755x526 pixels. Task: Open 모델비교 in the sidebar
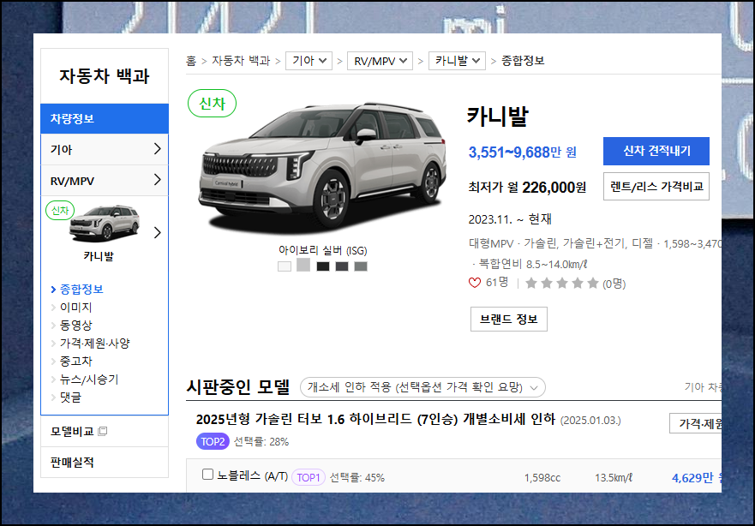[72, 431]
